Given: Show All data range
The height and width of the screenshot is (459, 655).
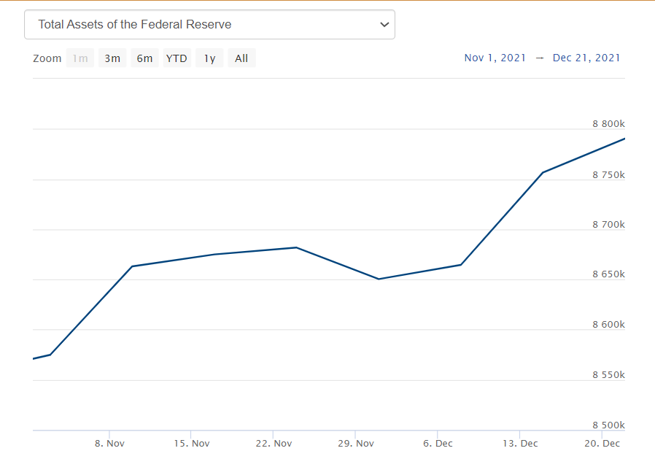Looking at the screenshot, I should pyautogui.click(x=241, y=58).
